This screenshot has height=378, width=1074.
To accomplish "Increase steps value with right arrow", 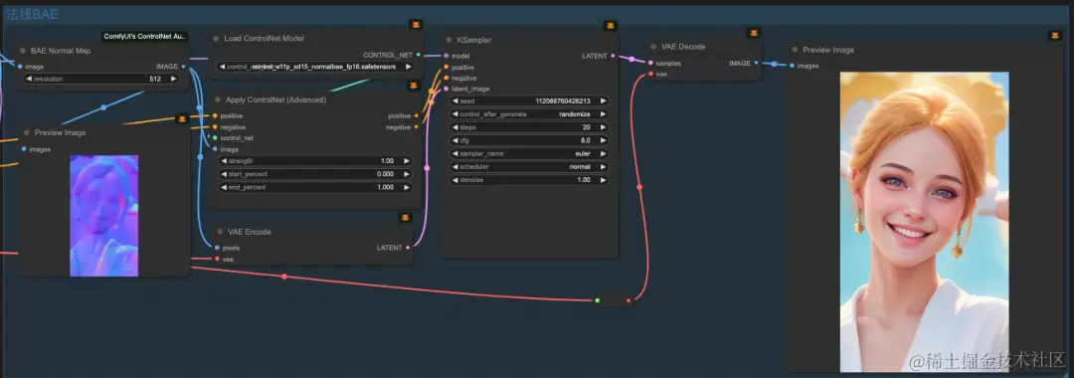I will point(603,127).
